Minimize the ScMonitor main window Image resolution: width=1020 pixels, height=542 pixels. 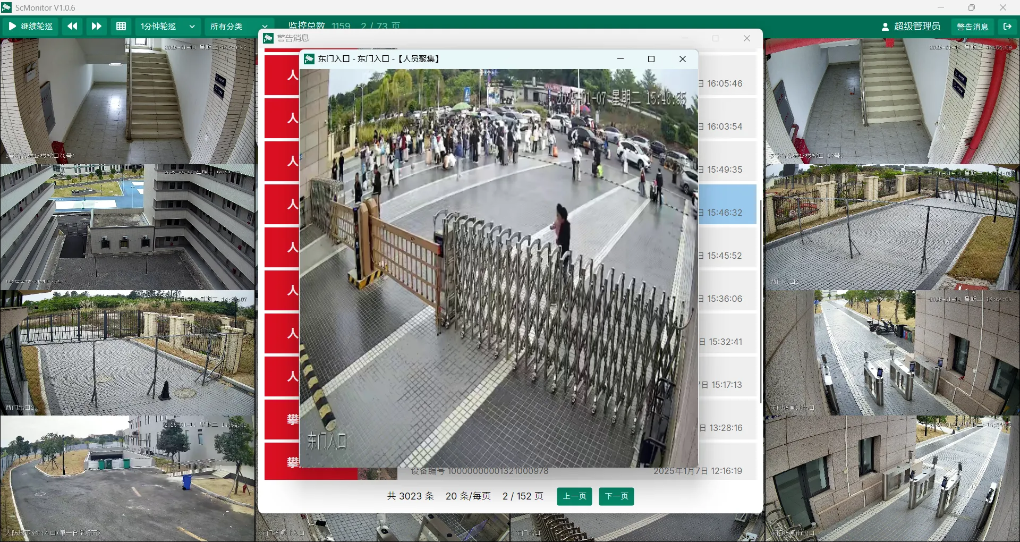pos(941,7)
